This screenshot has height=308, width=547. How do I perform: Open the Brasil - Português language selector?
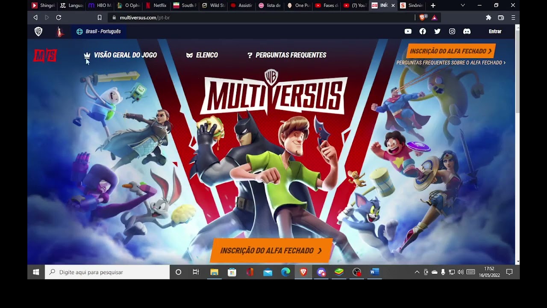click(x=99, y=31)
